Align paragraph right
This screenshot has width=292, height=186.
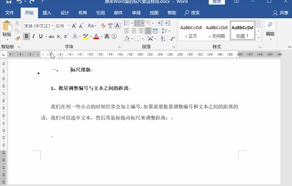pyautogui.click(x=141, y=31)
